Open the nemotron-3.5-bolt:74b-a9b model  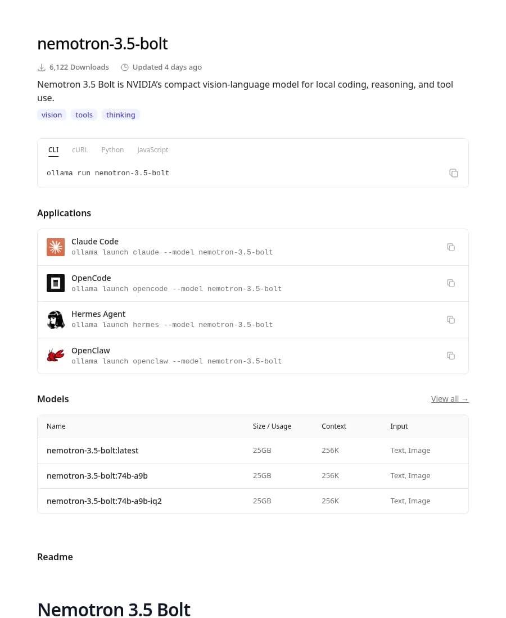(97, 476)
